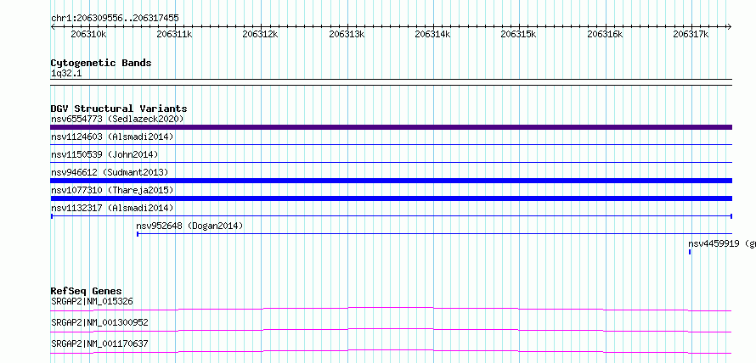Image resolution: width=756 pixels, height=363 pixels.
Task: Click the 206315k ruler position
Action: pos(519,34)
